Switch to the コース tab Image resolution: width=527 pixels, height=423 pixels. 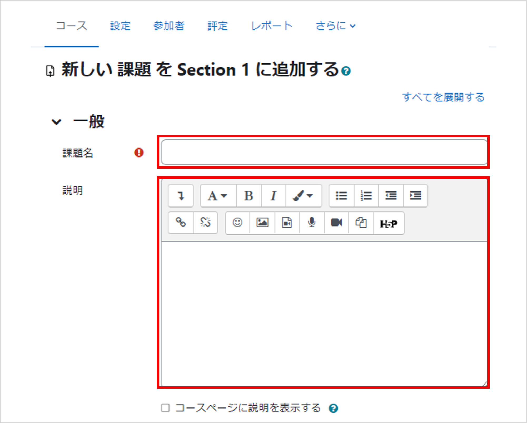(72, 26)
